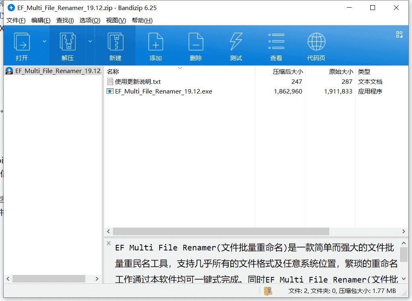The image size is (412, 301).
Task: Open the 编辑(E) menu
Action: tap(41, 20)
